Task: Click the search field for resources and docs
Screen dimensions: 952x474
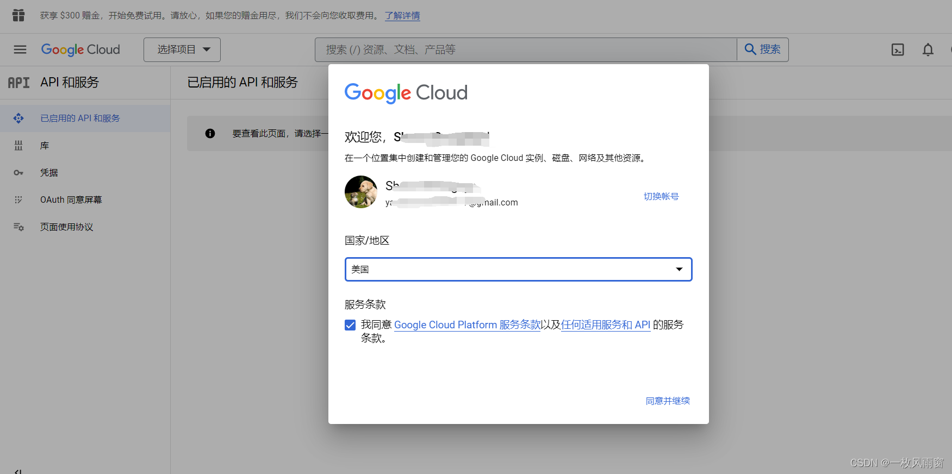Action: pyautogui.click(x=526, y=49)
